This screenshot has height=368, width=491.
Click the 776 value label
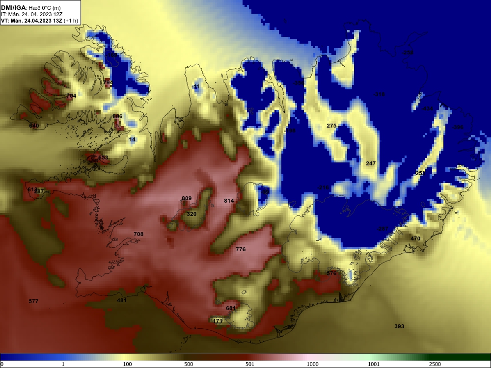(241, 249)
